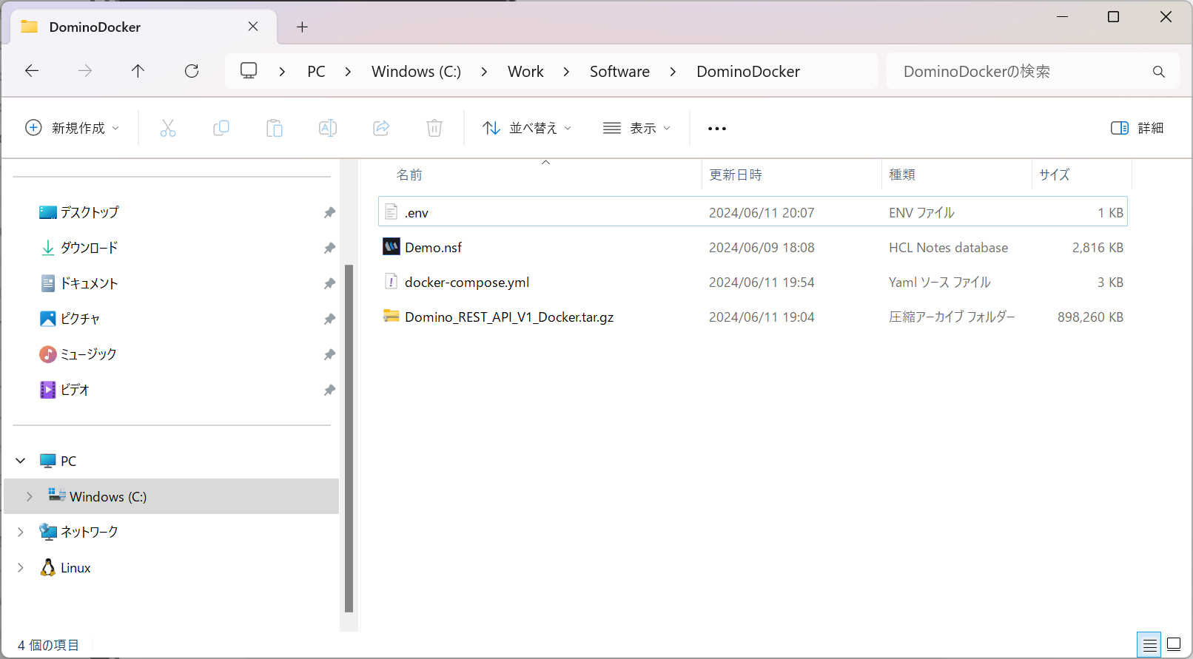Close the DominoDocker tab
Image resolution: width=1193 pixels, height=659 pixels.
(253, 27)
